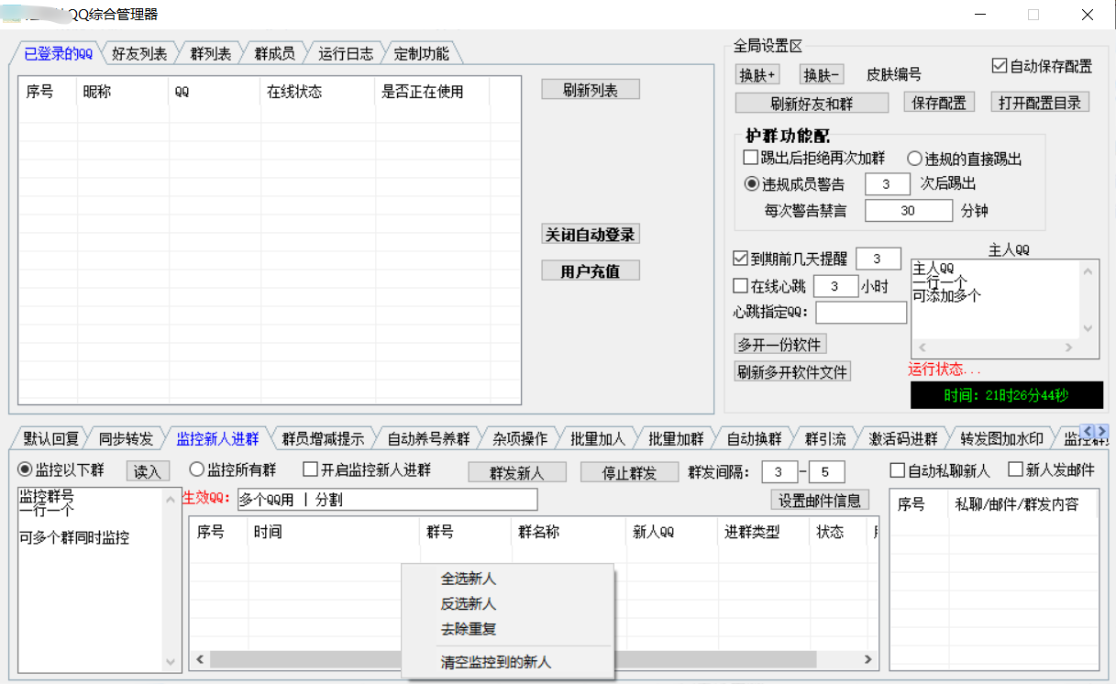Toggle 踢出后拒绝再次加群 checkbox
The image size is (1116, 684).
click(x=751, y=158)
